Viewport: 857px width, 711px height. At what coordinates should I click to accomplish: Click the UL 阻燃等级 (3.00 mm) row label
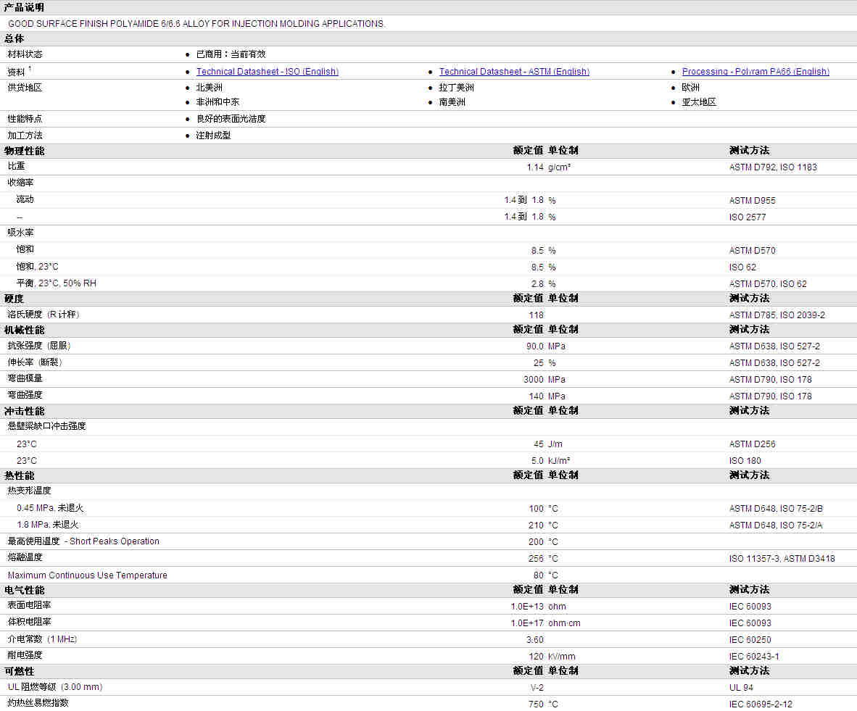click(x=54, y=686)
